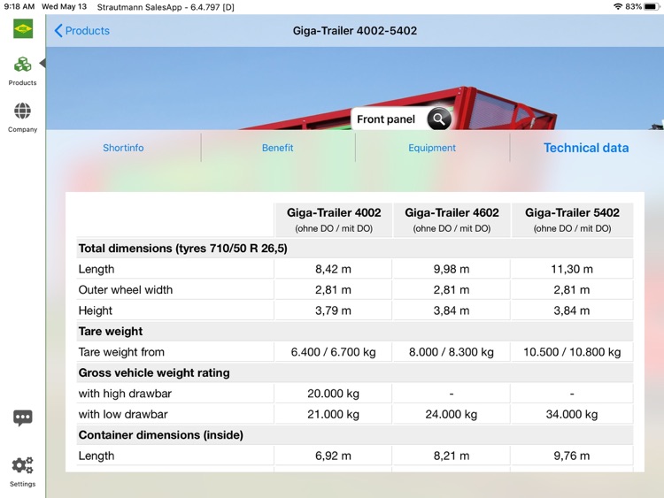The width and height of the screenshot is (664, 498).
Task: Tap the 8,21 m container length
Action: (x=452, y=456)
